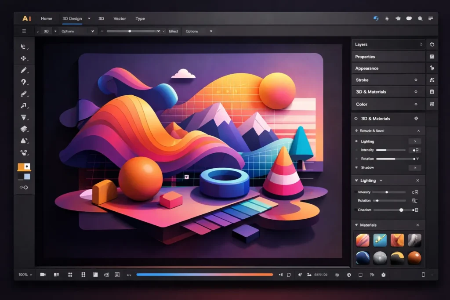Select the Pencil tool in the toolbar
The image size is (450, 300).
pos(24,70)
